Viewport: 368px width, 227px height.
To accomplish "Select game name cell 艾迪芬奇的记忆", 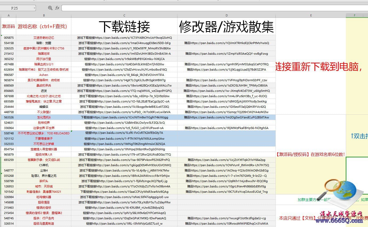I will [44, 38].
